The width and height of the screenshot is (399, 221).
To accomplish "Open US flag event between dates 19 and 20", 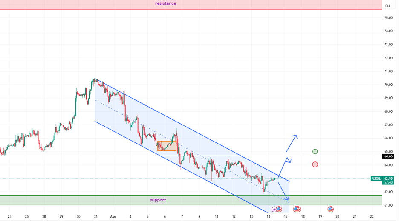I will (330, 210).
